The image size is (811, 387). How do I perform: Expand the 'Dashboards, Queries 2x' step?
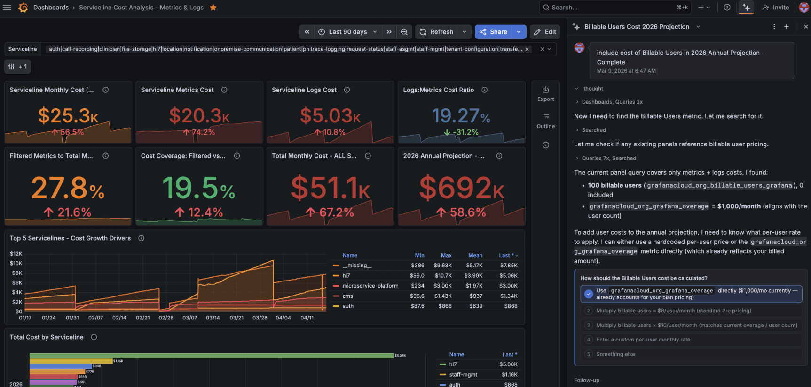tap(609, 102)
